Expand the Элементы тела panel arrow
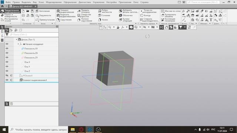 click(x=136, y=24)
